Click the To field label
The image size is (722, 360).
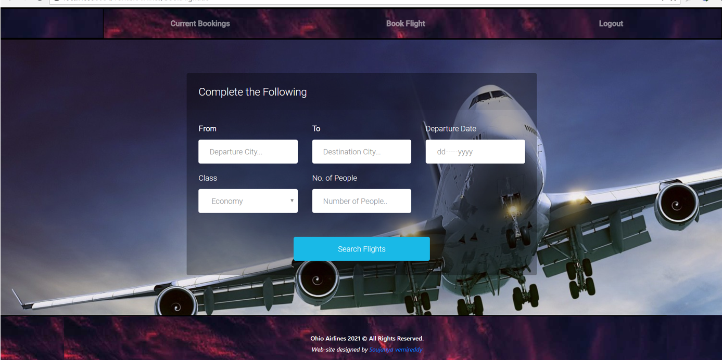(x=316, y=128)
